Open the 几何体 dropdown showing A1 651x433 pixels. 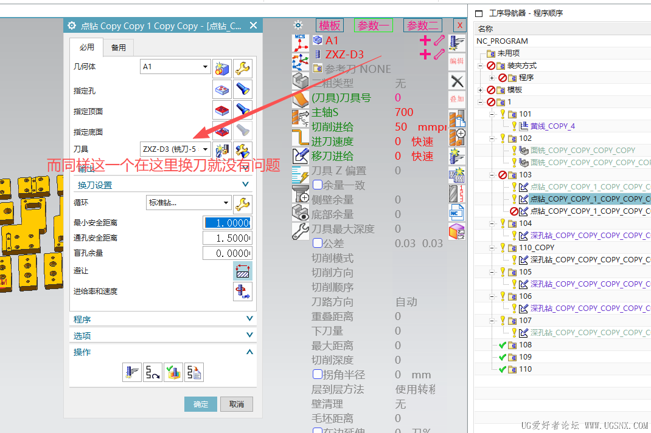tap(176, 67)
